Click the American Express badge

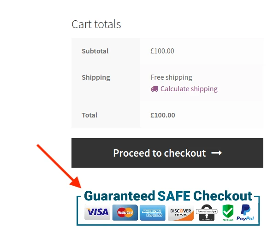(152, 213)
